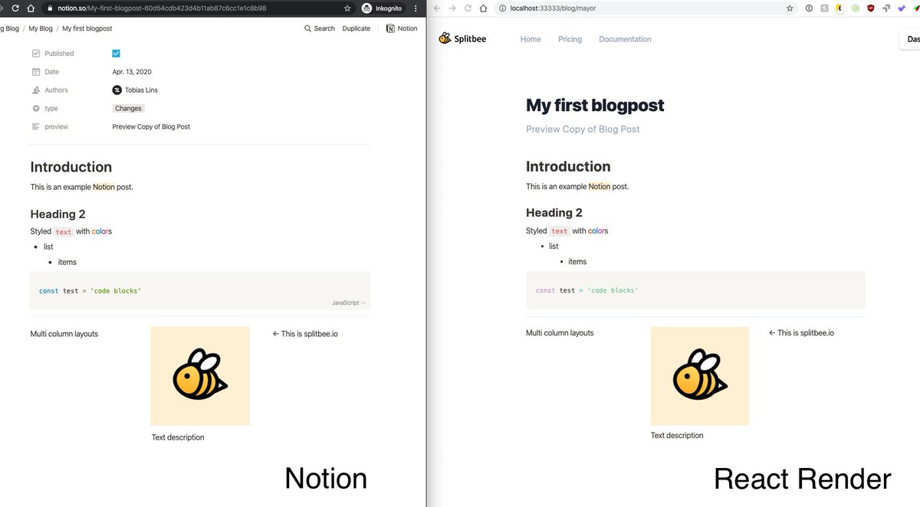Click the yellow extension icon in toolbar
Image resolution: width=920 pixels, height=507 pixels.
coord(839,8)
